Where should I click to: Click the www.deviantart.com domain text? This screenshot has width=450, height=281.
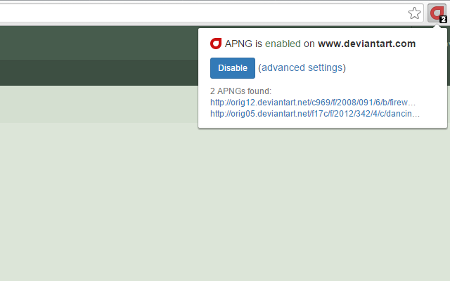coord(367,44)
